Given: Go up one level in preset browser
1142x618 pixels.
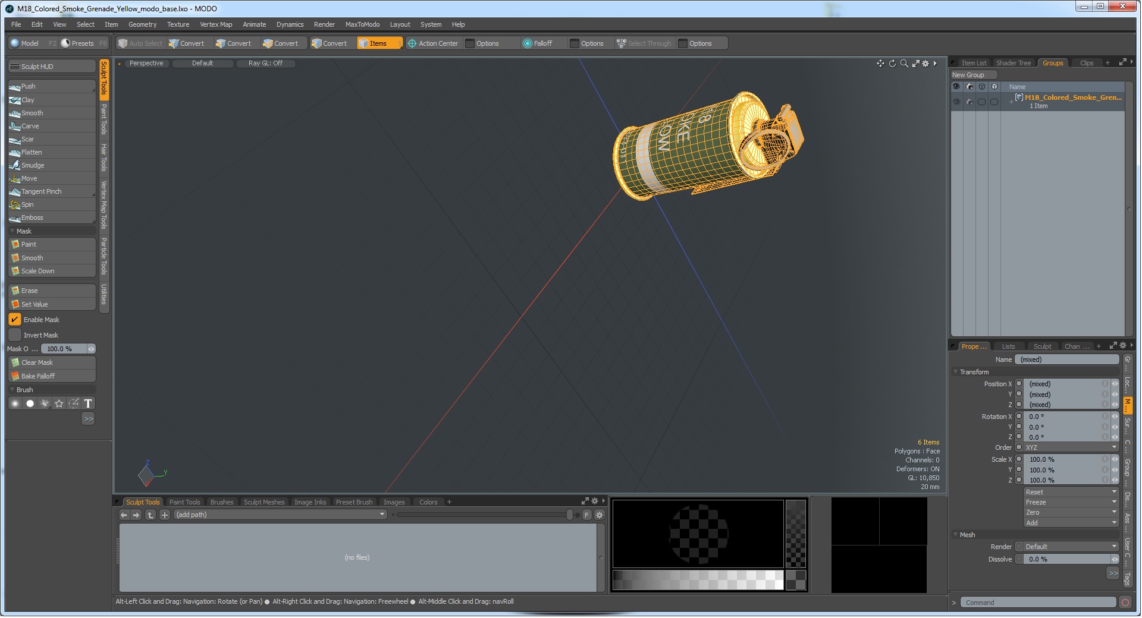Looking at the screenshot, I should [x=150, y=515].
